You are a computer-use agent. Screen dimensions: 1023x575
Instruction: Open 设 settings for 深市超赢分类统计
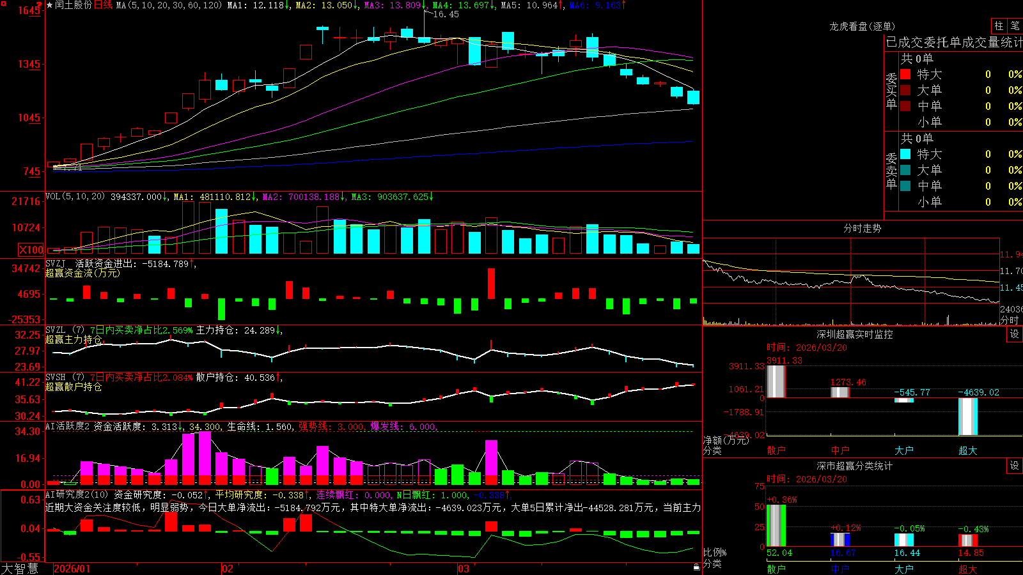(x=1015, y=466)
